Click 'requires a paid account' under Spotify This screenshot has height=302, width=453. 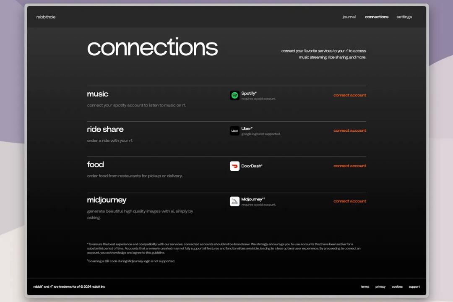click(258, 99)
